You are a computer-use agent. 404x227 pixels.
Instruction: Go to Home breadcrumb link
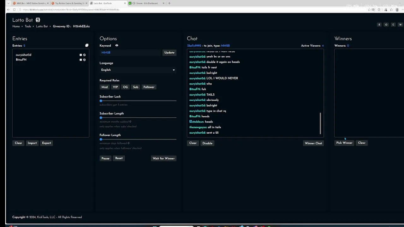[x=16, y=26]
